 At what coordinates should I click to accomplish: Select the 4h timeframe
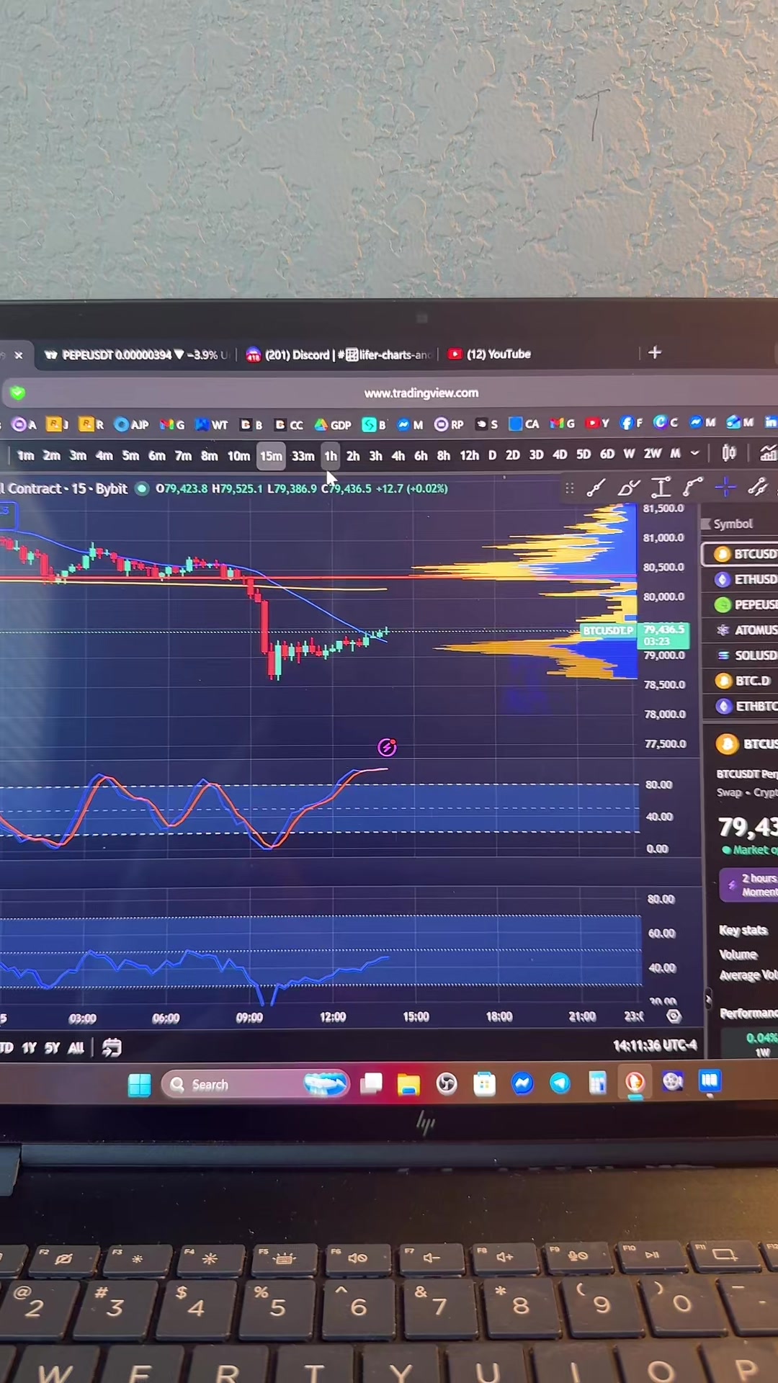click(x=398, y=455)
